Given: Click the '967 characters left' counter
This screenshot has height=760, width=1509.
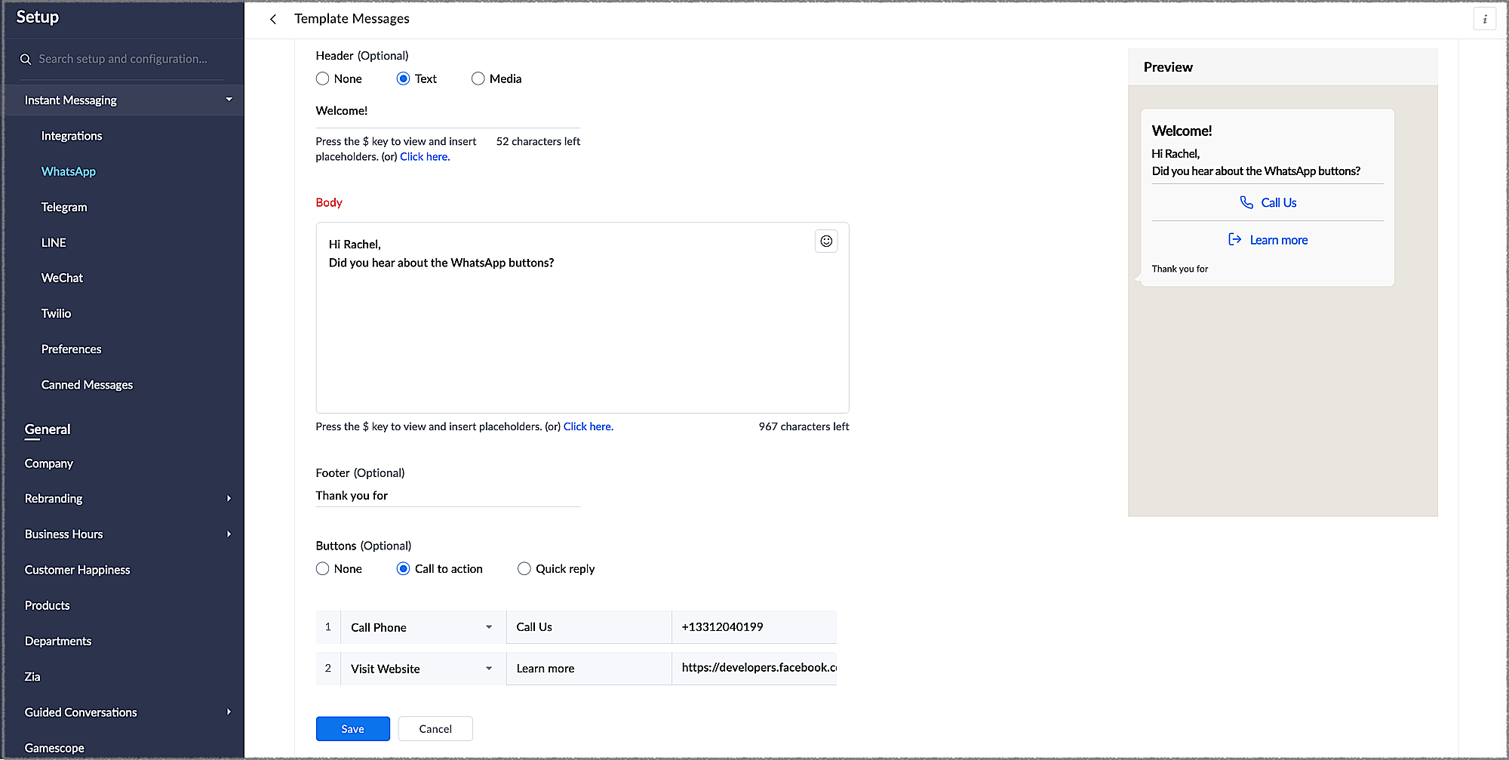Looking at the screenshot, I should (x=804, y=426).
